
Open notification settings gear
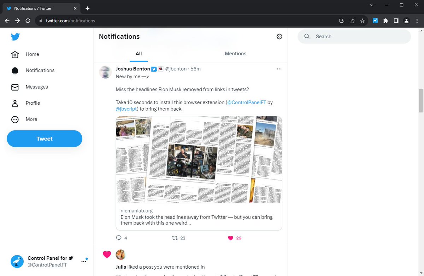[x=279, y=37]
